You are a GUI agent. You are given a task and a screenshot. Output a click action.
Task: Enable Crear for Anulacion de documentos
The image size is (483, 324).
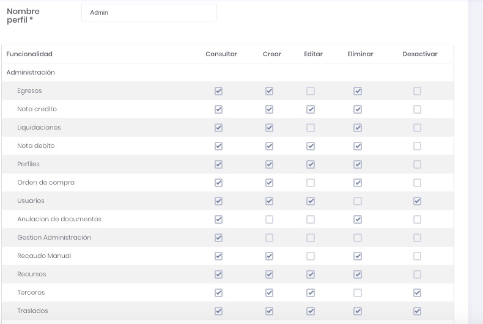pyautogui.click(x=269, y=219)
